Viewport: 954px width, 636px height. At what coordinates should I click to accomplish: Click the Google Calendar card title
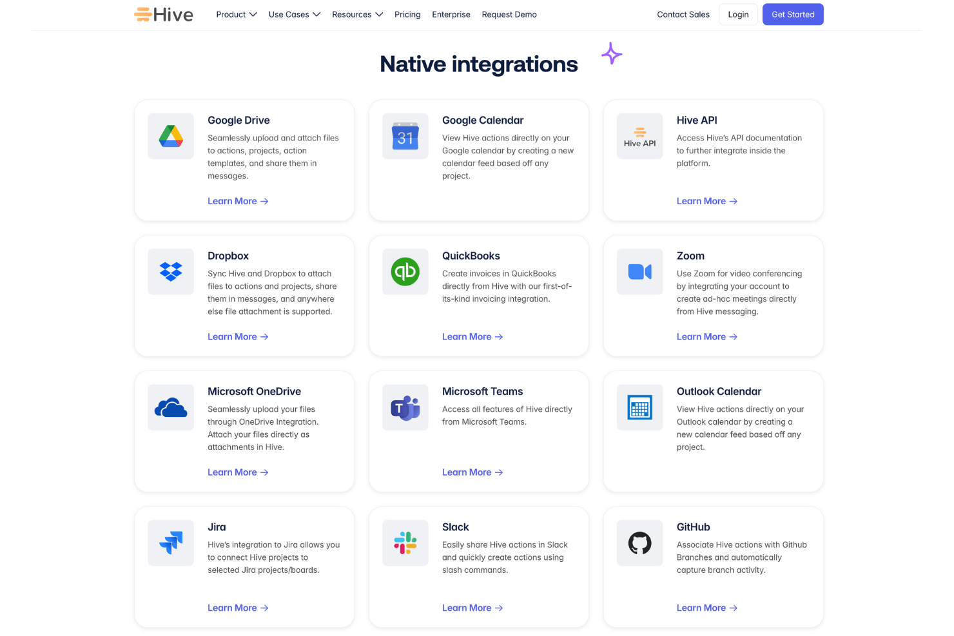coord(483,120)
